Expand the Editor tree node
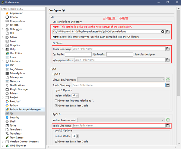Screen dimensions: 181x149 click(x=3, y=37)
